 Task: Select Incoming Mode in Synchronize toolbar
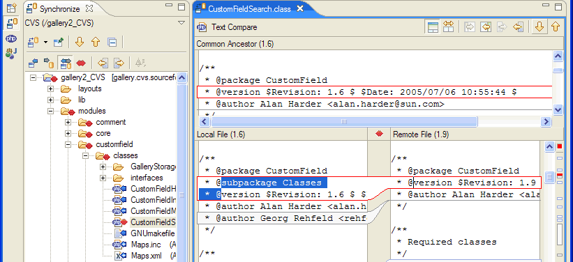click(33, 63)
